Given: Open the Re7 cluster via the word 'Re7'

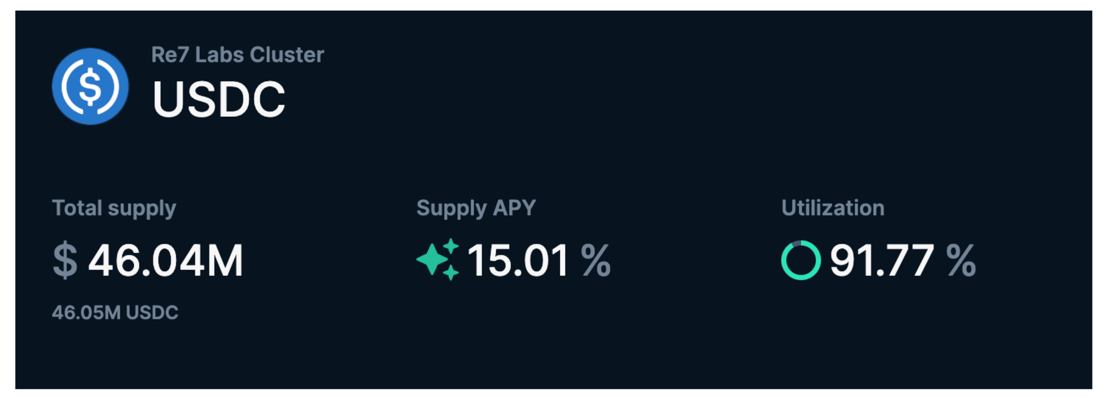Looking at the screenshot, I should (170, 55).
